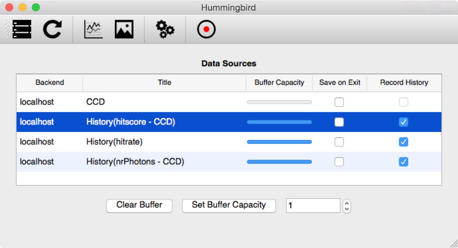Click the Clear Buffer button
The width and height of the screenshot is (458, 248).
[139, 205]
